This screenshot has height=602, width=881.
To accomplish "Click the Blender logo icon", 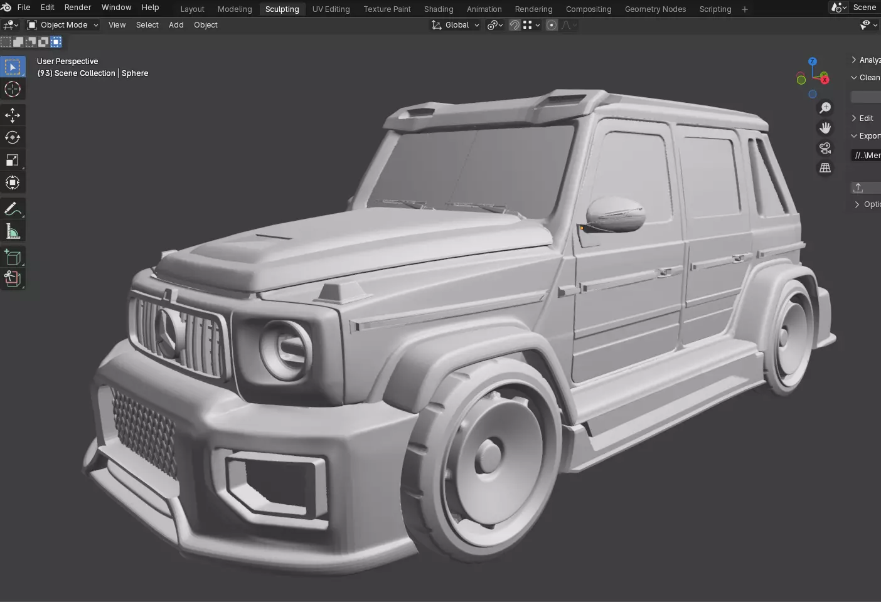I will (x=6, y=8).
